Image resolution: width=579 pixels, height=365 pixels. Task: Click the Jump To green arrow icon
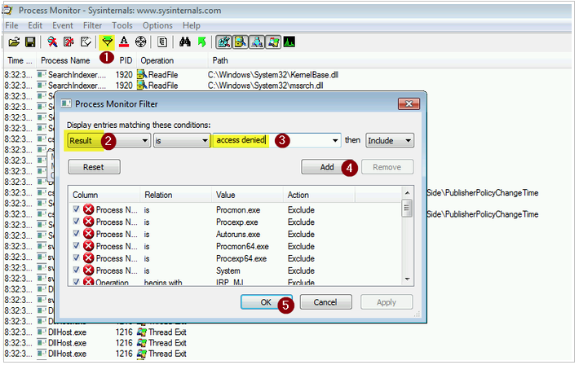(x=201, y=42)
